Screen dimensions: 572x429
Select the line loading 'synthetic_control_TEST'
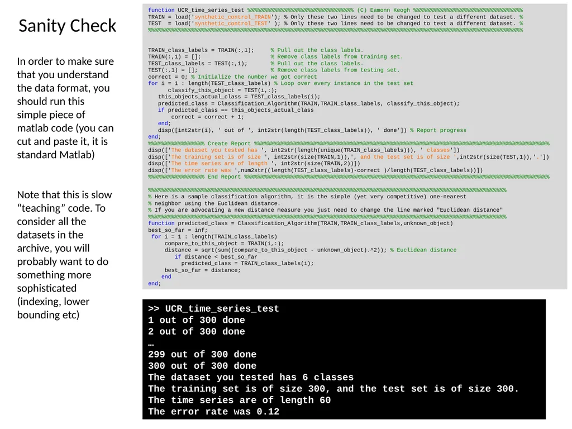335,23
